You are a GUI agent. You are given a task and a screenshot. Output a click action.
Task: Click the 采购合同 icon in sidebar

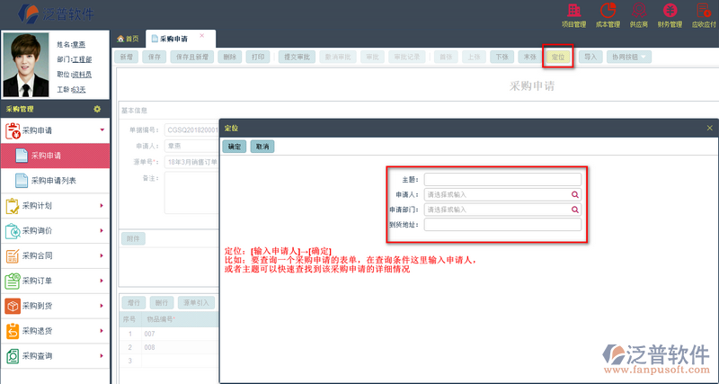click(13, 256)
